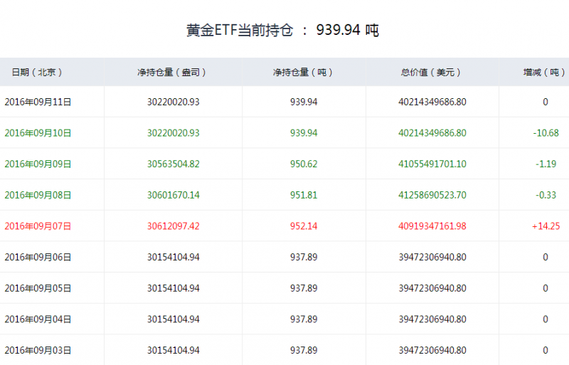Screen dimensions: 569x365
Task: Click tonnes value 939.94 in 09月11日 row
Action: pos(304,102)
